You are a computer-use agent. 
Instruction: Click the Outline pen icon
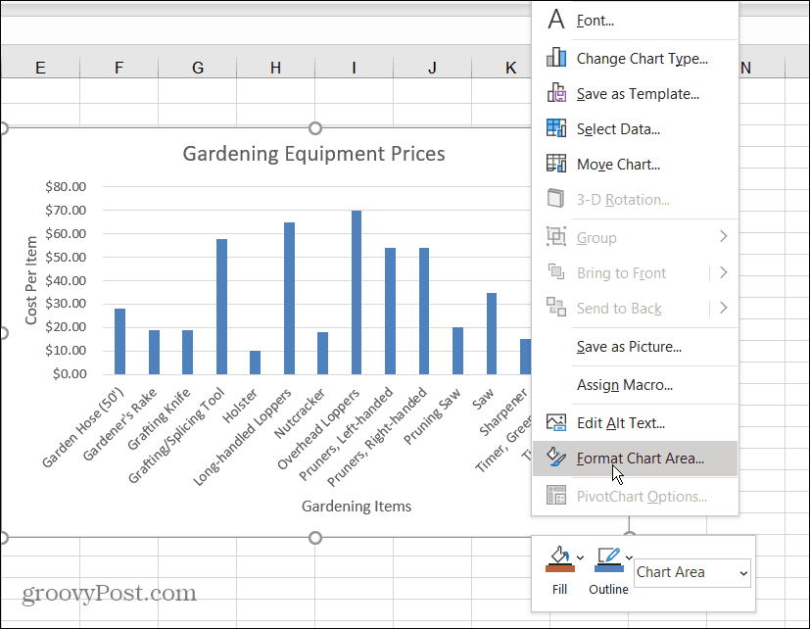point(608,560)
